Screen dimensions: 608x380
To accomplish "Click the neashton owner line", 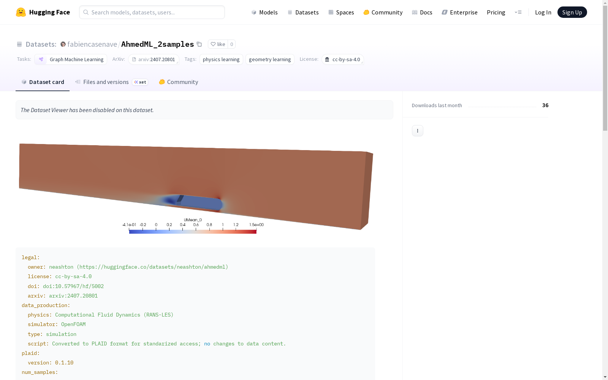I will 128,267.
